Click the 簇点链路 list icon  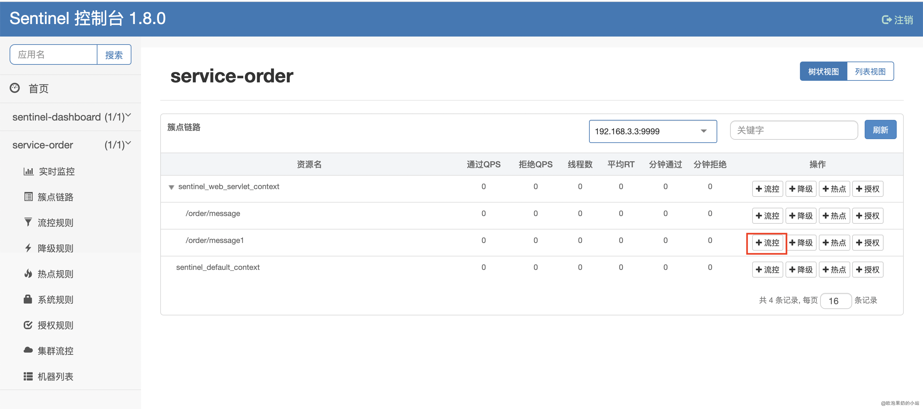28,197
